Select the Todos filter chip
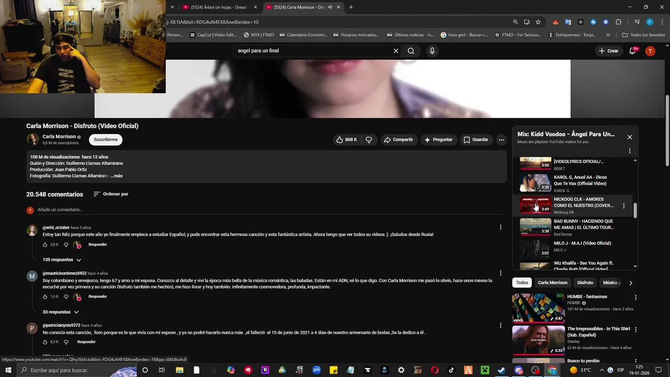The image size is (670, 377). coord(522,283)
